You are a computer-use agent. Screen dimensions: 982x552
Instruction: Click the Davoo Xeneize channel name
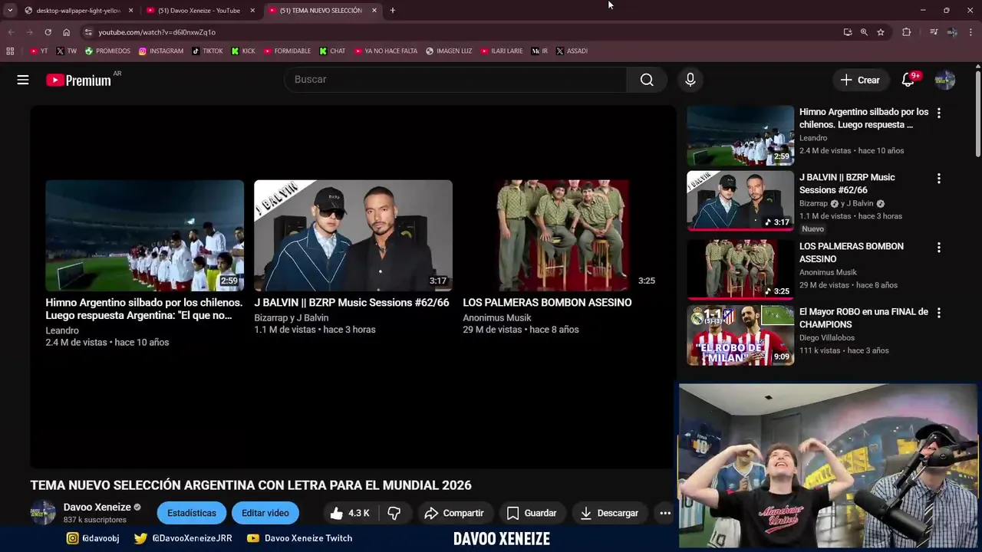click(x=97, y=507)
